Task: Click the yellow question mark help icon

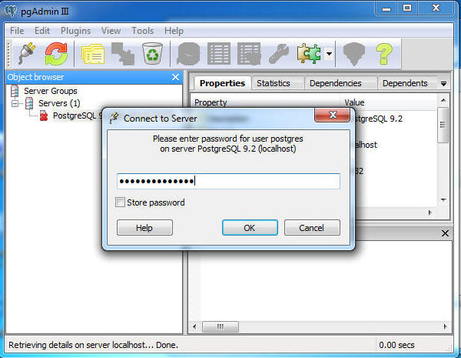Action: click(384, 54)
